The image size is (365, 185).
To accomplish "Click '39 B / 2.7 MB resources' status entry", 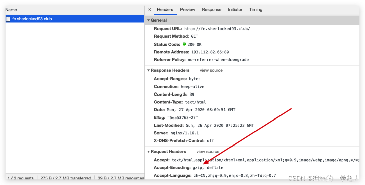I will (121, 178).
